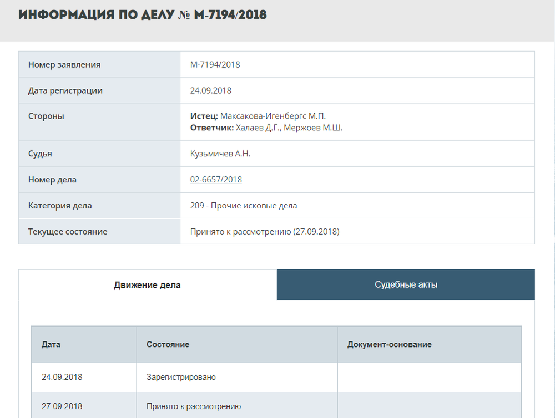
Task: Click the judge name Кузьмичев А.Н.
Action: pos(220,154)
